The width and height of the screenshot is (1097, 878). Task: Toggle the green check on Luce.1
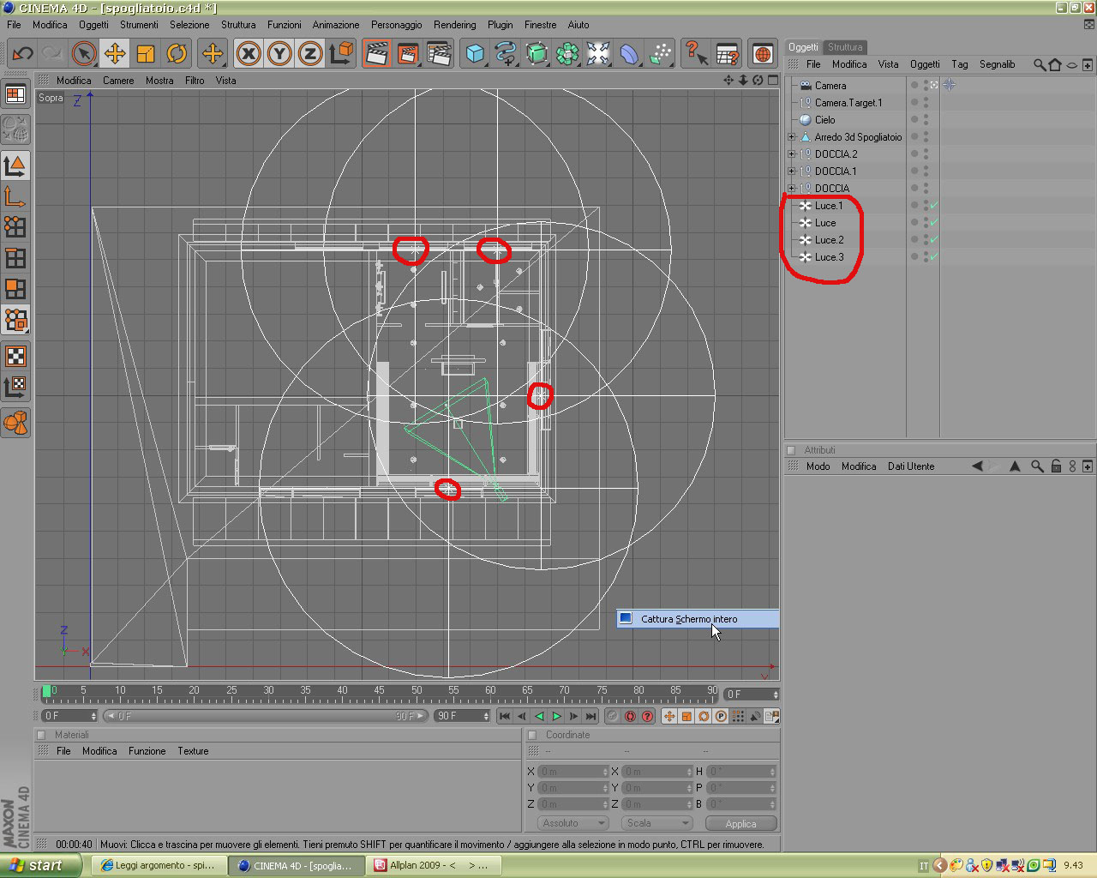click(x=934, y=206)
